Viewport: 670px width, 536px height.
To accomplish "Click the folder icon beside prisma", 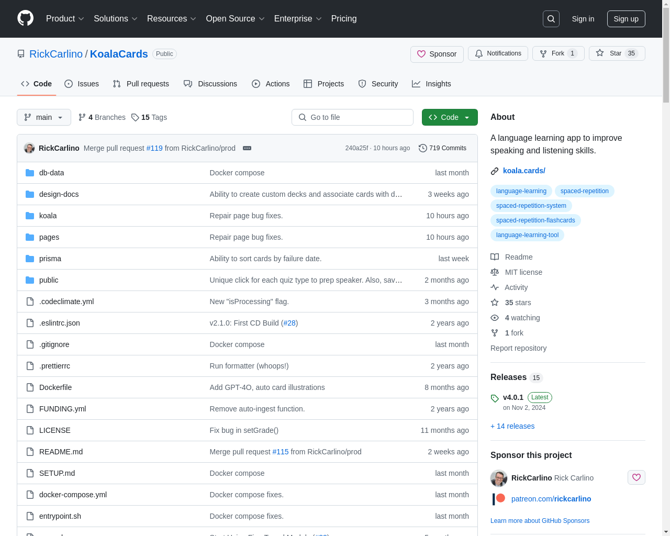I will pyautogui.click(x=30, y=259).
